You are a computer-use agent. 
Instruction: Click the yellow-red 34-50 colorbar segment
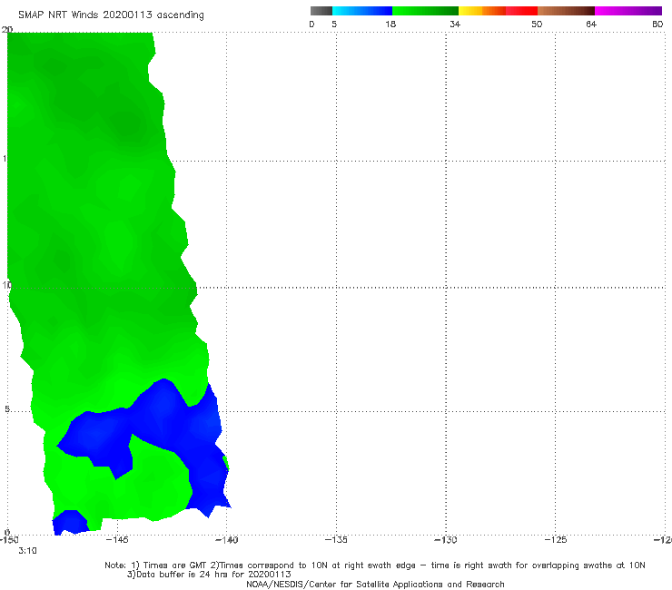click(498, 11)
